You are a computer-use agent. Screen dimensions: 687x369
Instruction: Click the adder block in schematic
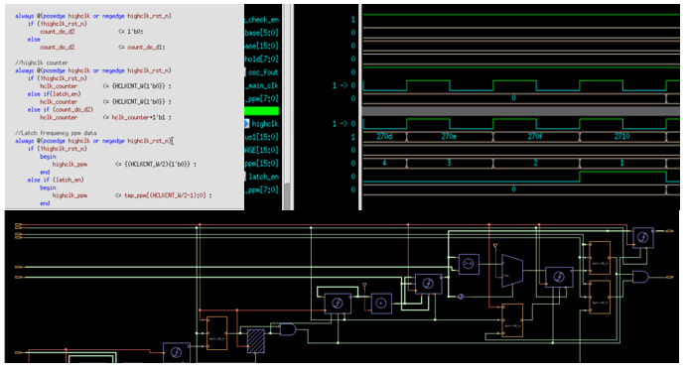(x=381, y=303)
